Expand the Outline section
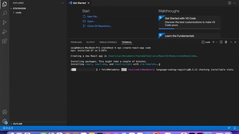Viewport: 239px width, 134px height. click(x=18, y=124)
